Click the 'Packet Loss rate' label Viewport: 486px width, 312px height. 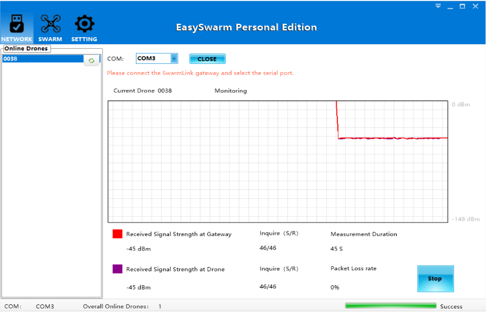[x=354, y=268]
